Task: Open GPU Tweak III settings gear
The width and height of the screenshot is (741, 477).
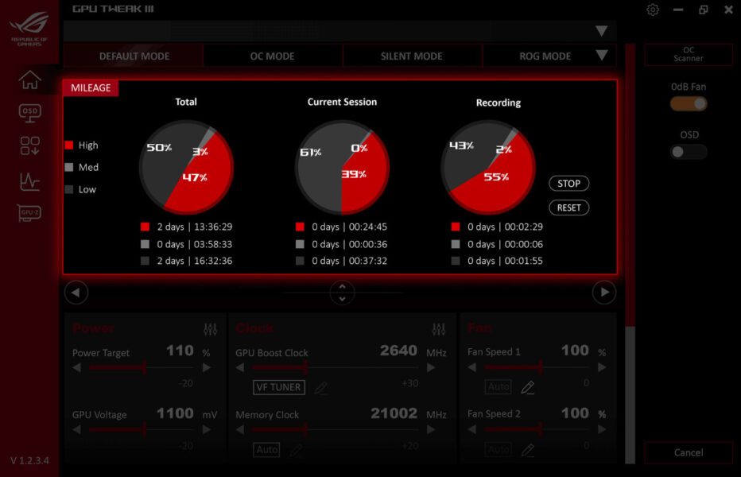Action: click(x=652, y=10)
